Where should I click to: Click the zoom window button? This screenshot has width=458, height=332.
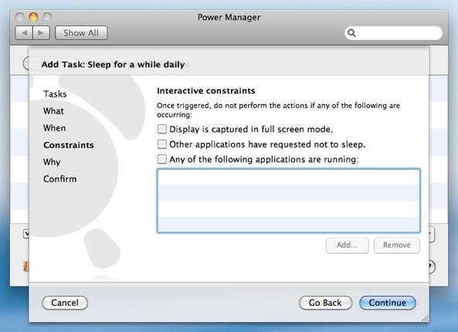point(47,17)
